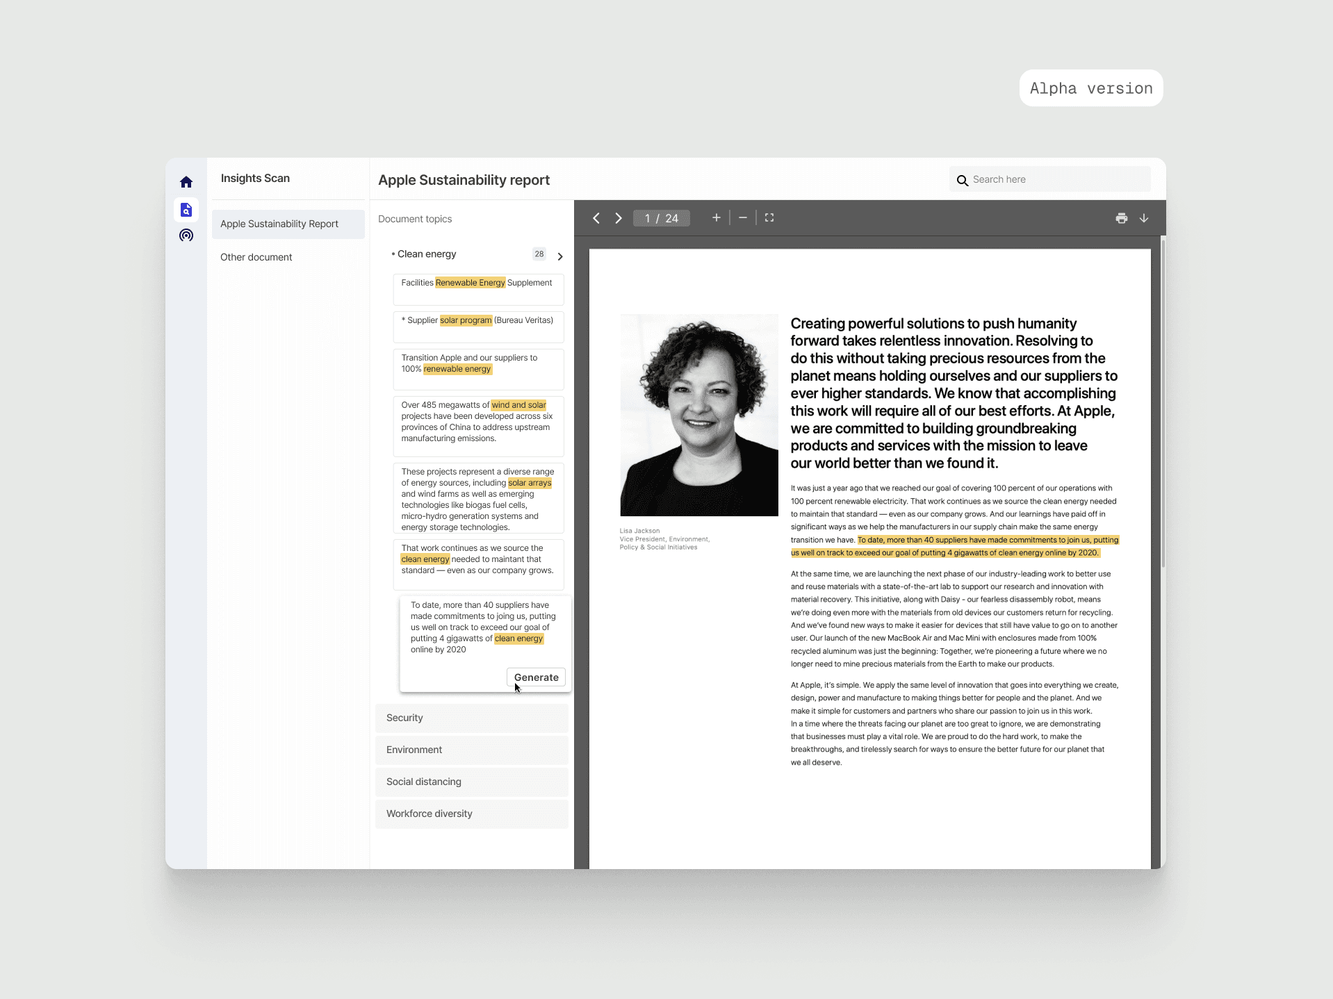Viewport: 1333px width, 999px height.
Task: Click the Apple Sustainability report title
Action: click(x=464, y=180)
